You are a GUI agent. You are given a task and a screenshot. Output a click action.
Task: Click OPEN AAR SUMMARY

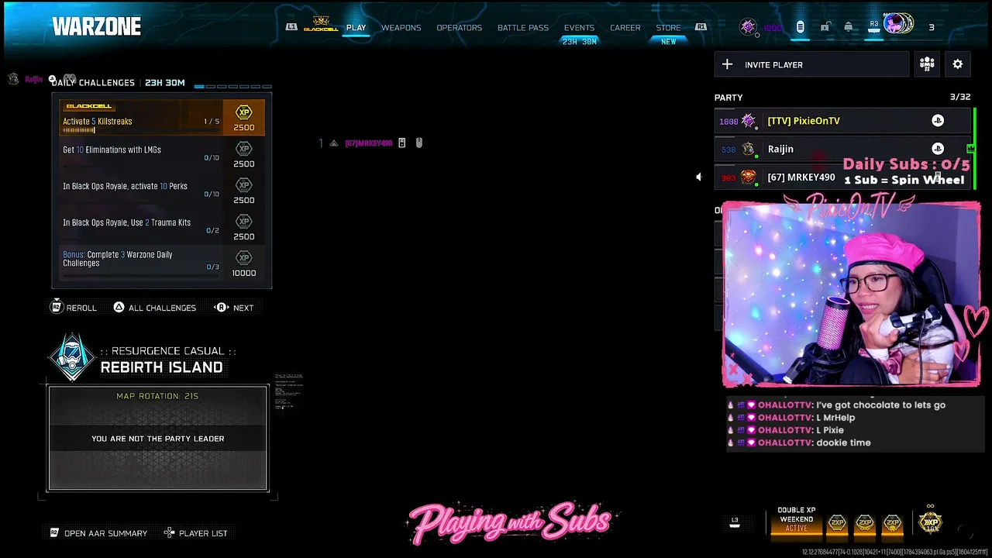pyautogui.click(x=98, y=533)
